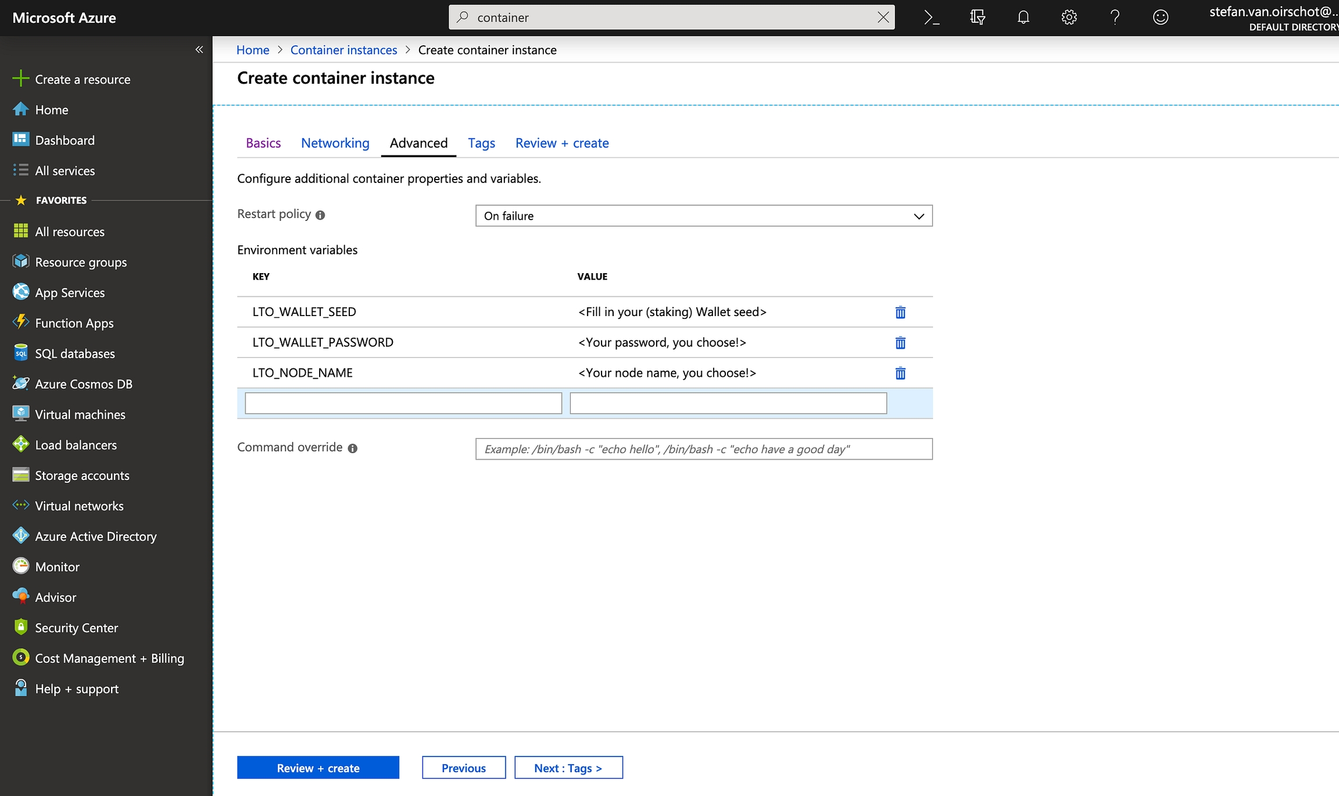Screen dimensions: 1339x796
Task: Switch to the Networking tab
Action: [335, 143]
